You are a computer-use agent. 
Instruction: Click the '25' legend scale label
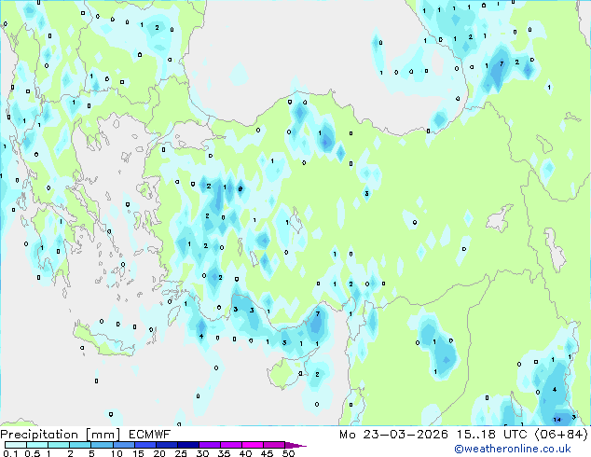181,453
